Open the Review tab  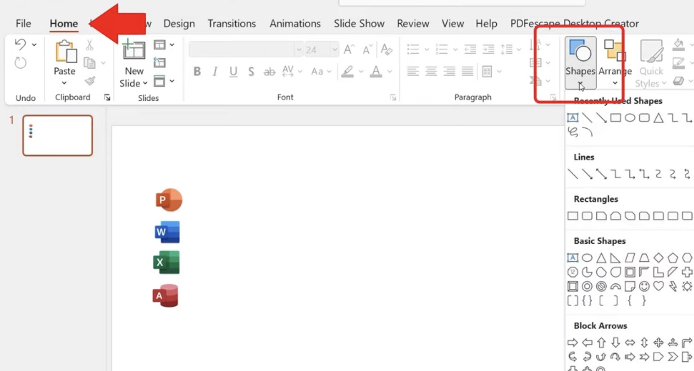pyautogui.click(x=413, y=24)
